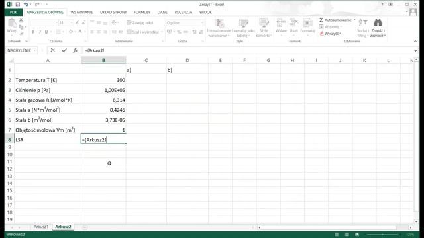Click the borders icon in font group
The image size is (424, 238).
coord(58,32)
